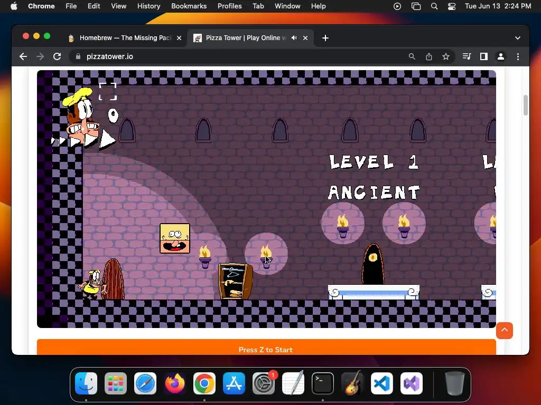View site info via lock icon
The height and width of the screenshot is (405, 541).
tap(78, 56)
